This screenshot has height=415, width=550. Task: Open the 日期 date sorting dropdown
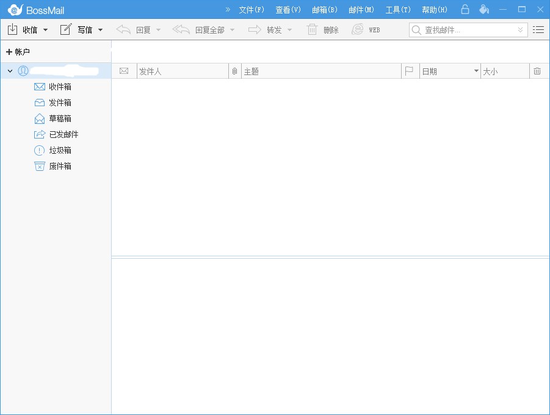pyautogui.click(x=477, y=71)
